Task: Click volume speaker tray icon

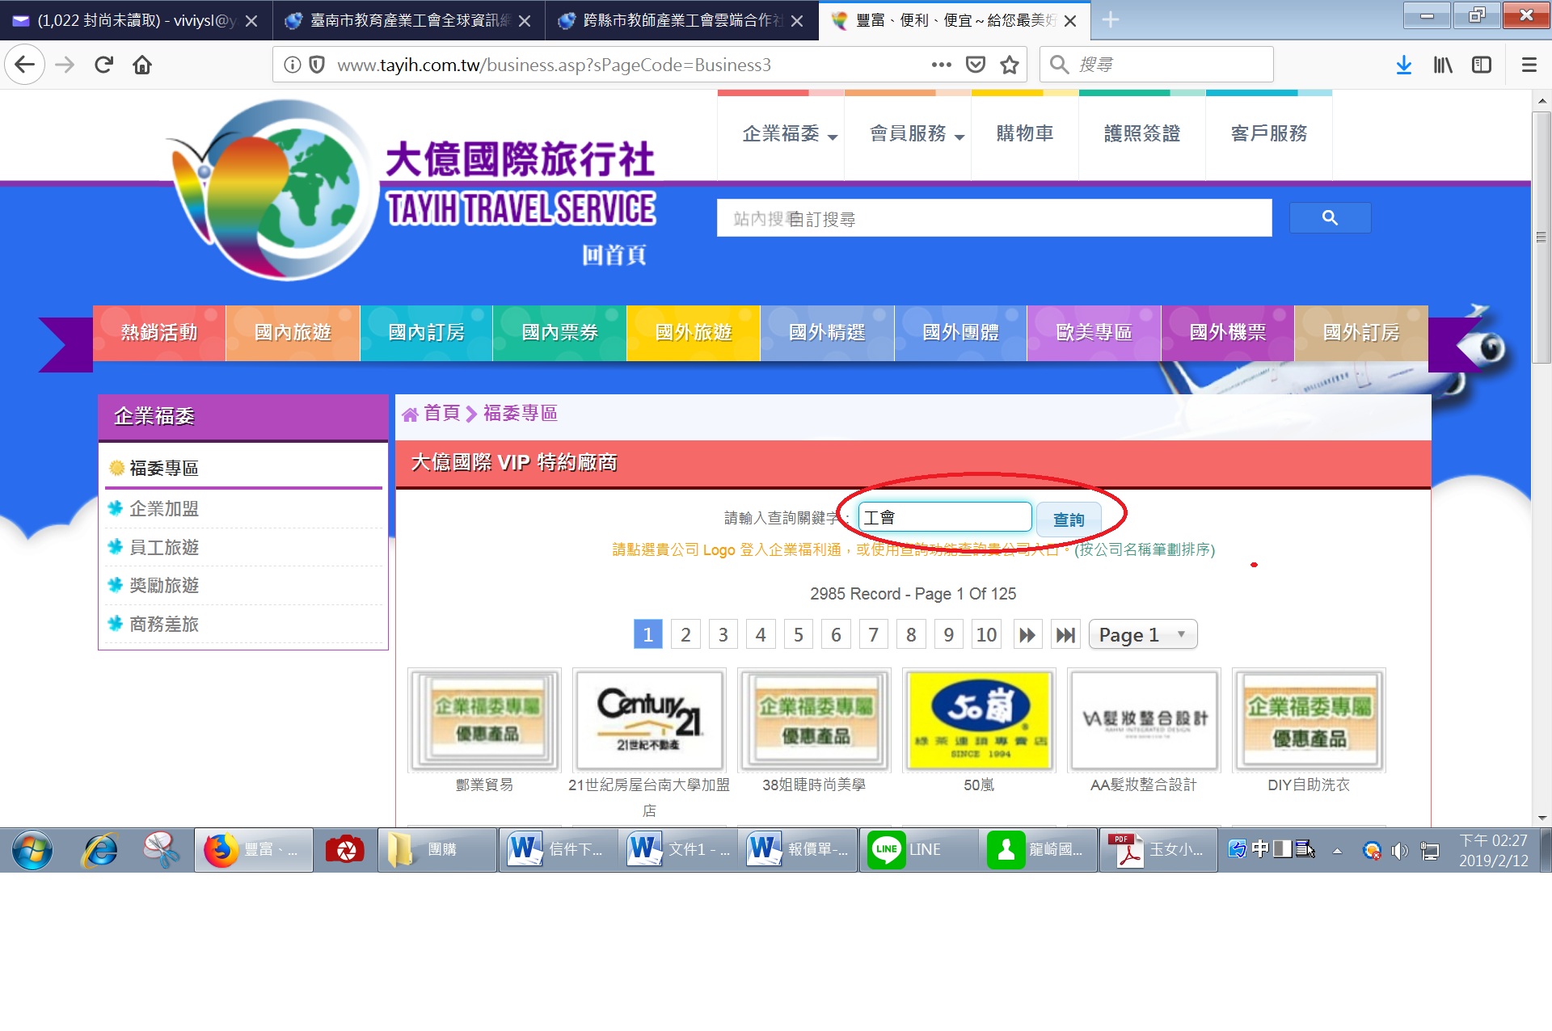Action: [x=1400, y=851]
